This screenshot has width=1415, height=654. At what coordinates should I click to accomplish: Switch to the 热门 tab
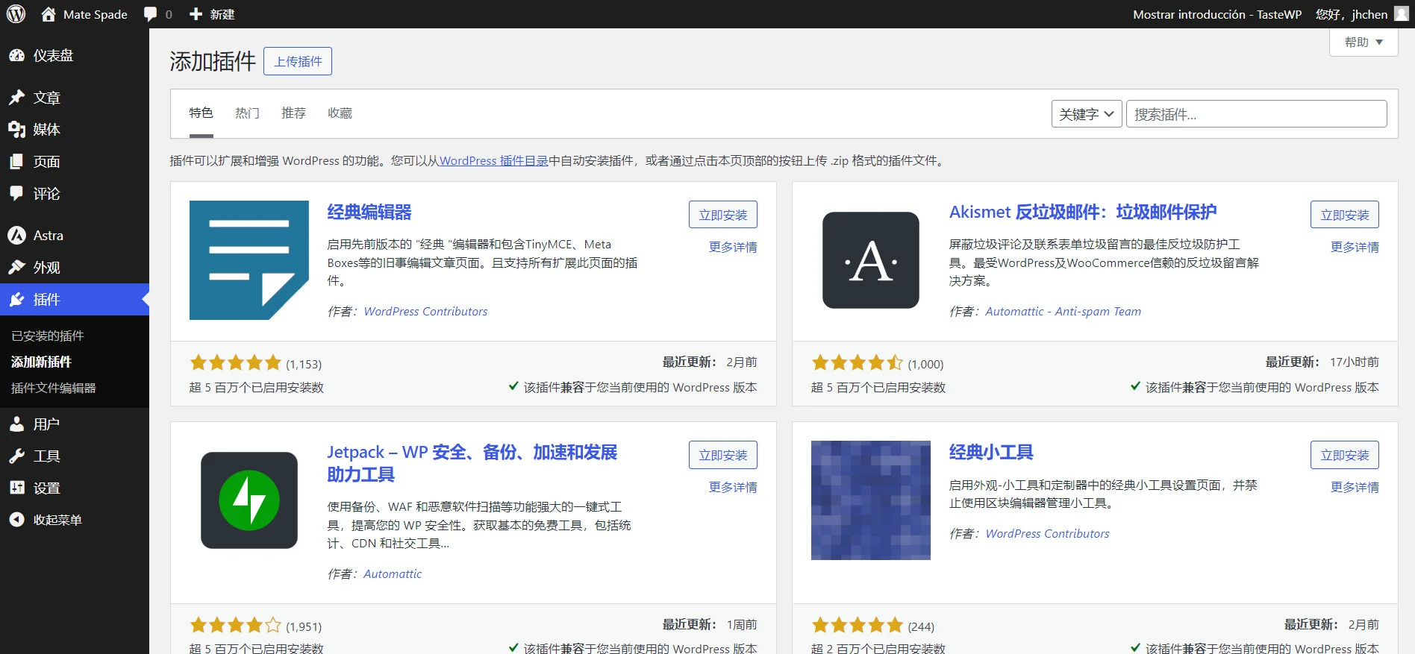(248, 113)
